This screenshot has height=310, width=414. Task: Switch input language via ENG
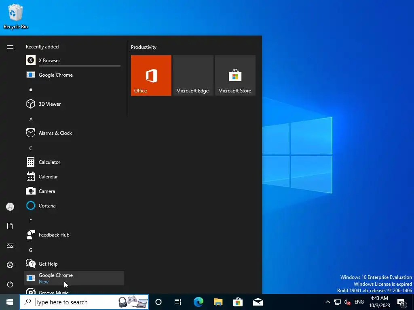pos(359,302)
